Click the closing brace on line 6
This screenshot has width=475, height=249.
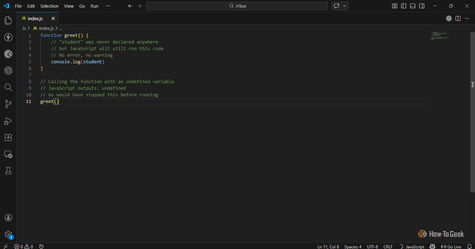click(42, 69)
